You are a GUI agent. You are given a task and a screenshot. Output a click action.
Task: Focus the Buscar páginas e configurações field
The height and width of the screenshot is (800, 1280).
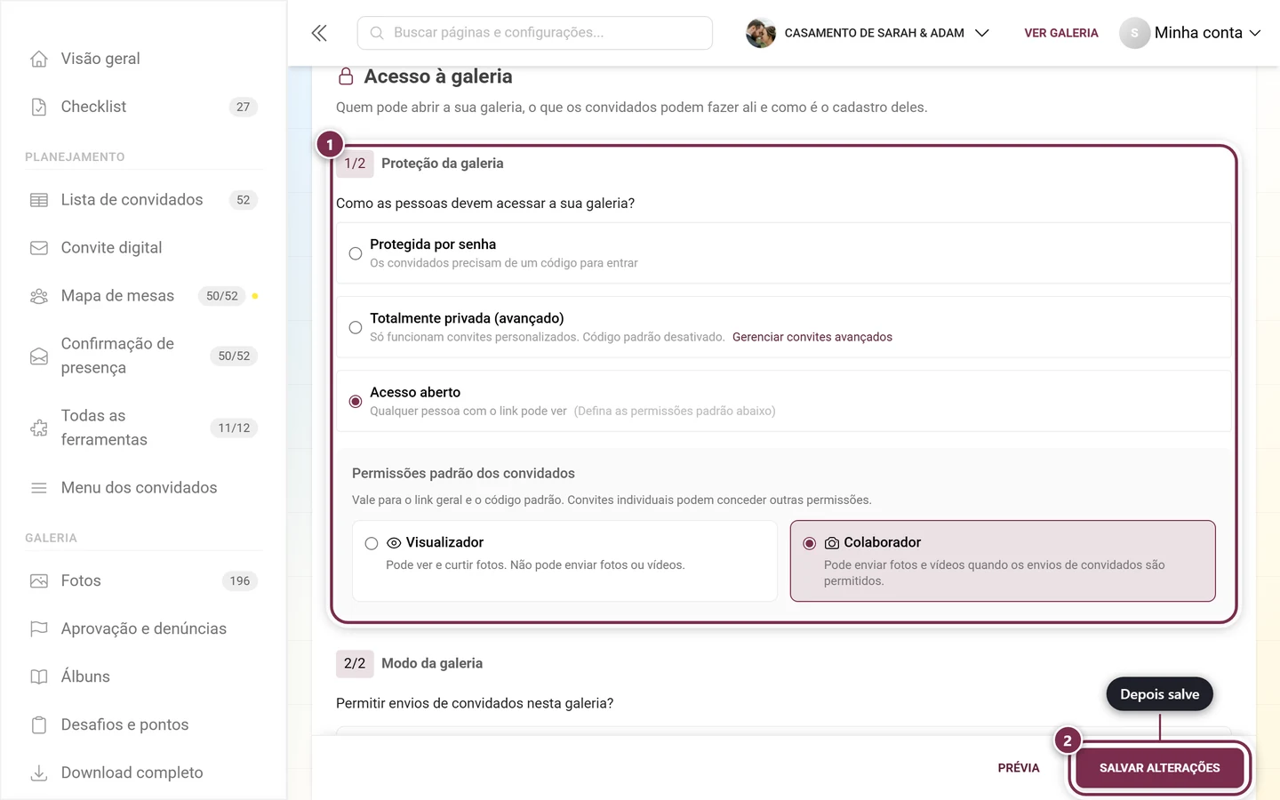pyautogui.click(x=535, y=33)
